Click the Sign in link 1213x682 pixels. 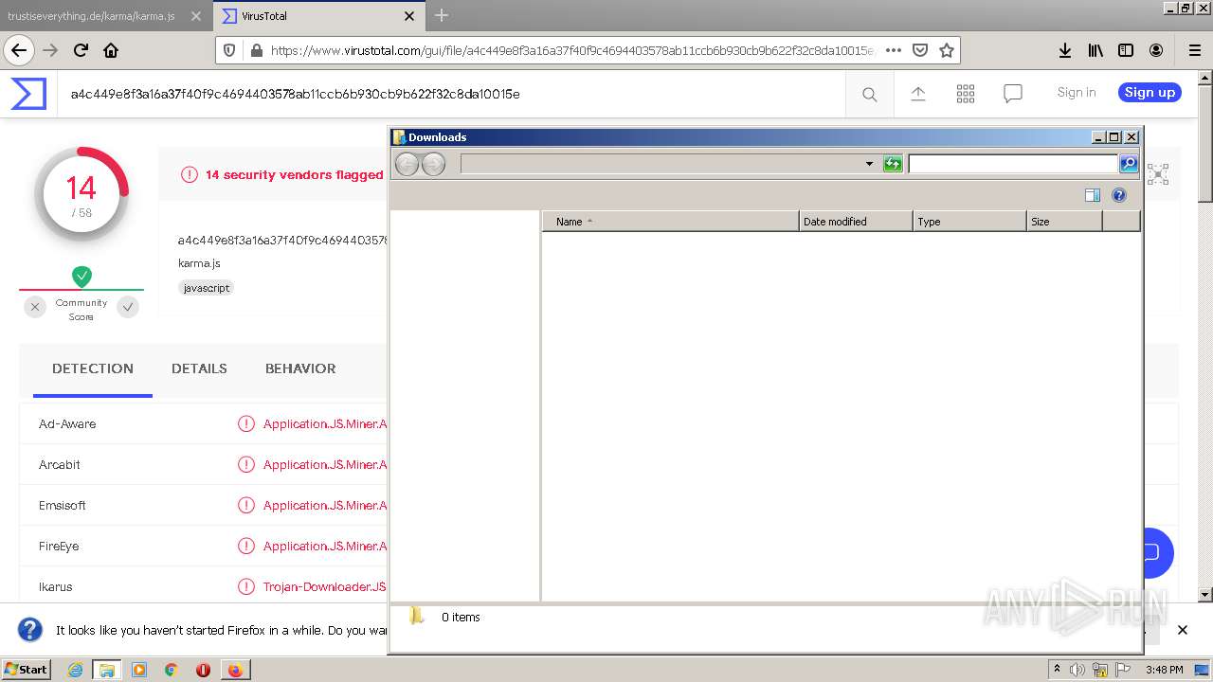click(x=1077, y=92)
